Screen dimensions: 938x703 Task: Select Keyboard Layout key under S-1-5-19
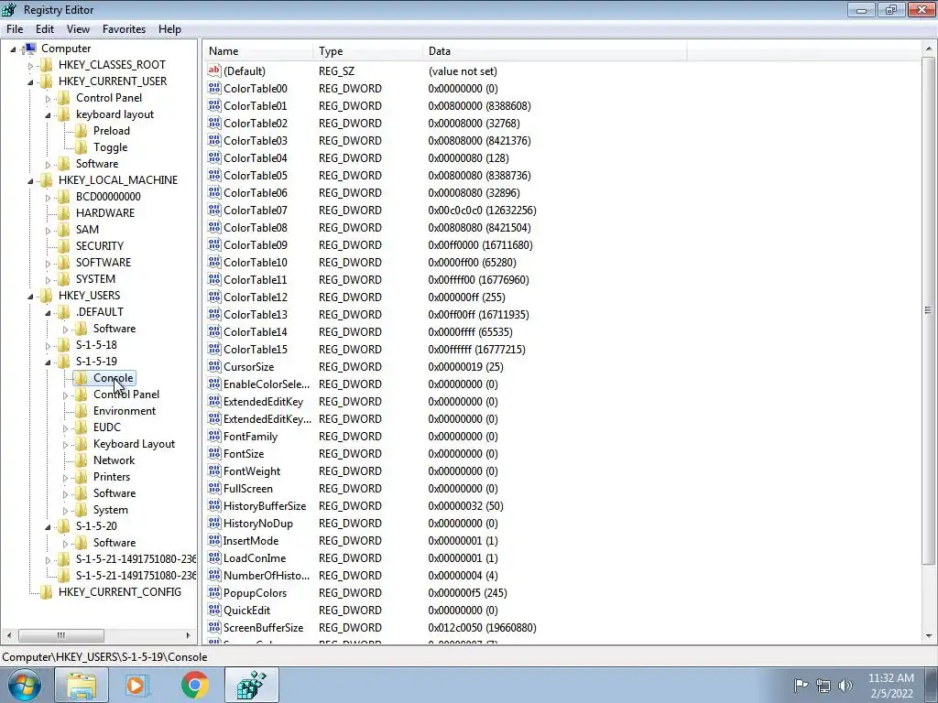click(134, 444)
